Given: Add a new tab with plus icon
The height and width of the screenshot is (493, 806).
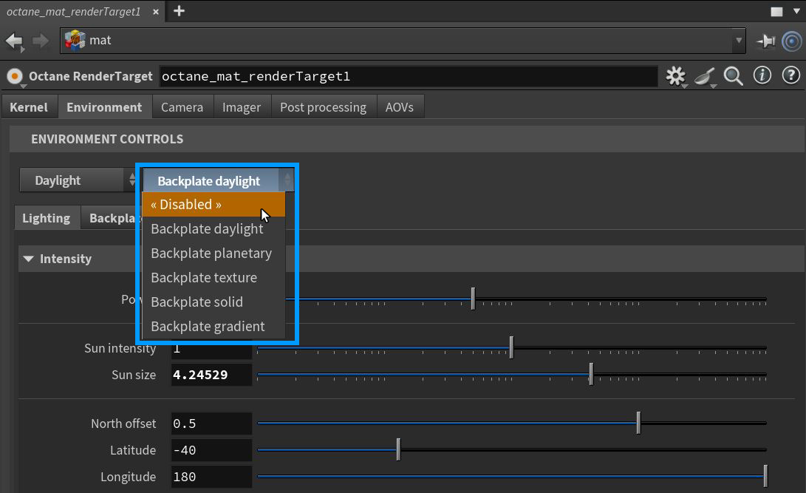Looking at the screenshot, I should coord(179,11).
